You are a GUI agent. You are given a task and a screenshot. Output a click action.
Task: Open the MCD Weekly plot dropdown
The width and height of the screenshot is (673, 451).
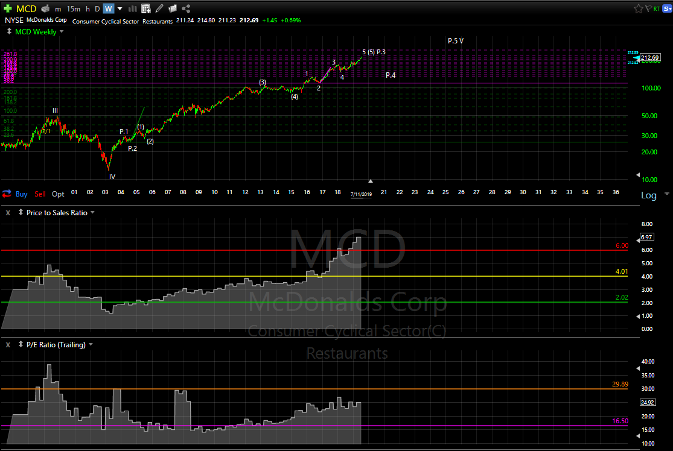(x=62, y=32)
